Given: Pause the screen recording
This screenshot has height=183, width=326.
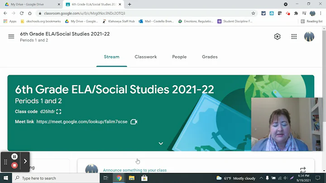Looking at the screenshot, I should pyautogui.click(x=14, y=156).
